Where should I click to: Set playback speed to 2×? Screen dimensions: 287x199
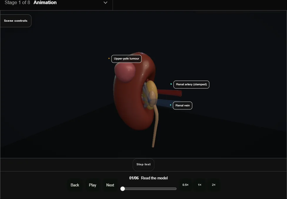click(213, 185)
